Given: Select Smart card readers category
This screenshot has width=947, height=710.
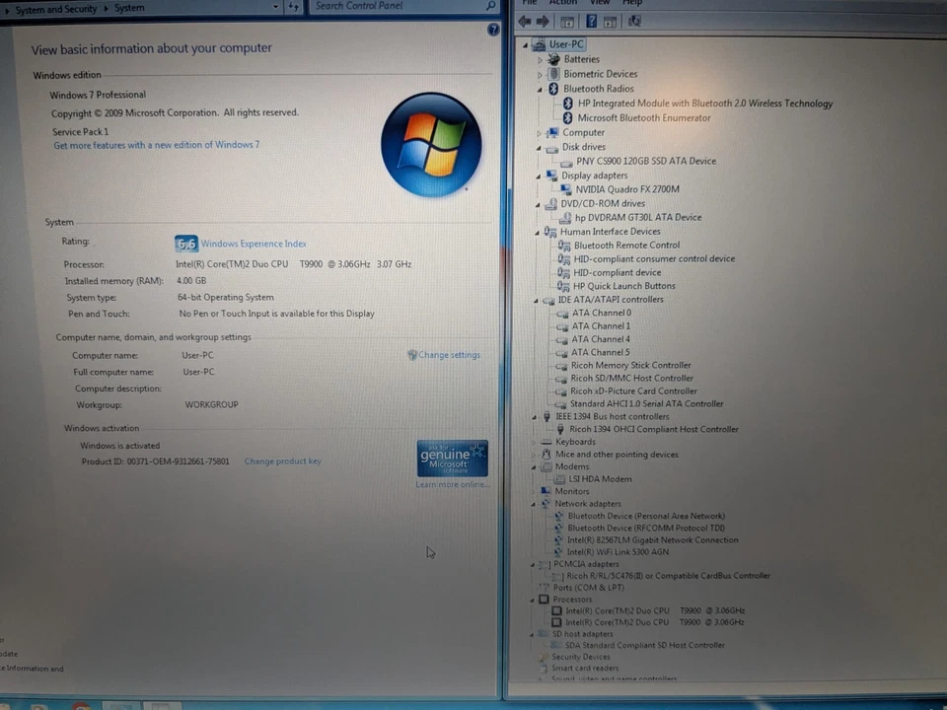Looking at the screenshot, I should pyautogui.click(x=585, y=669).
